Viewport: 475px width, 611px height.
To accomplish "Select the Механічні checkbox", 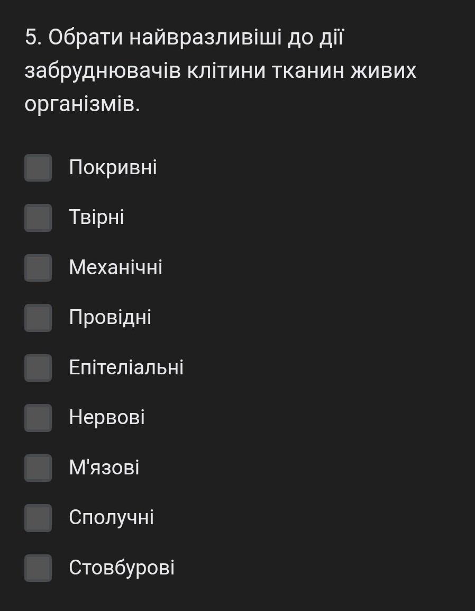I will pyautogui.click(x=38, y=268).
